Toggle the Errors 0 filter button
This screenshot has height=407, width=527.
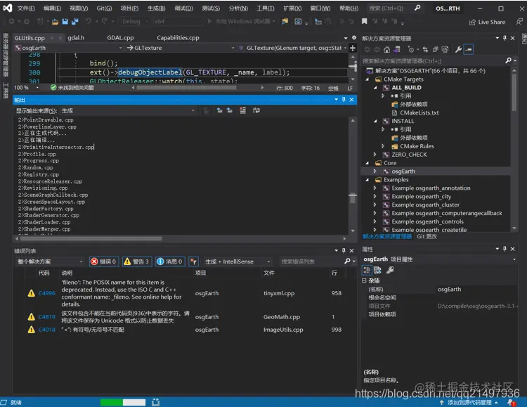tap(104, 261)
